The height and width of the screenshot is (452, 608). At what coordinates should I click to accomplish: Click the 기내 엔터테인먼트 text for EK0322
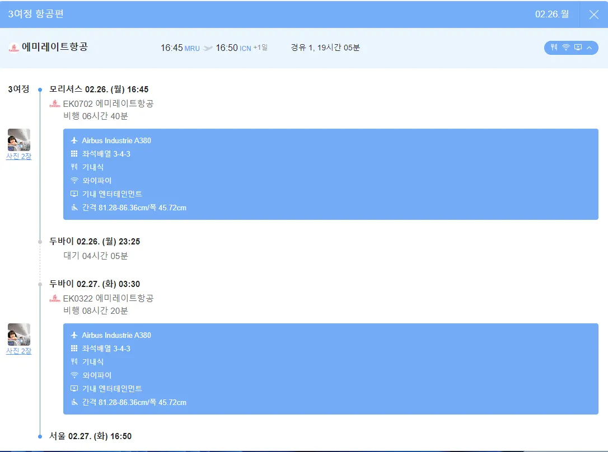[111, 388]
